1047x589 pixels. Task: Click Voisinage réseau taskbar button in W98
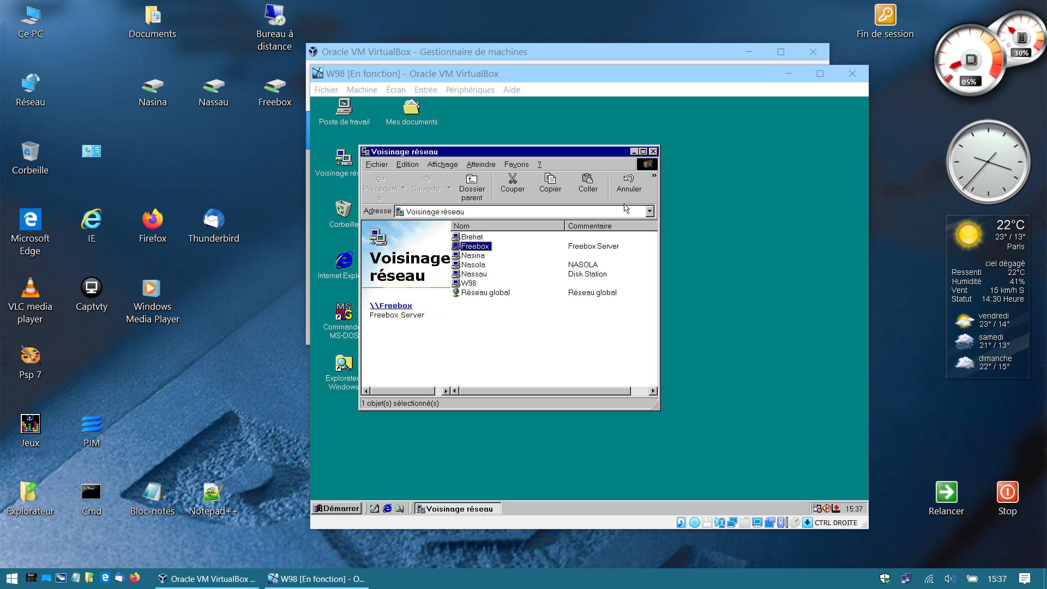pos(458,508)
